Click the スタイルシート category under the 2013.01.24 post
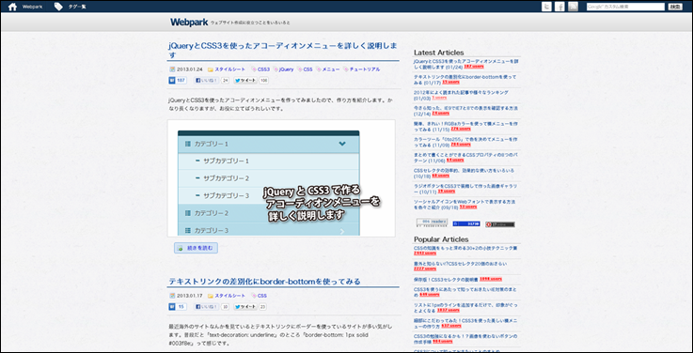 (x=229, y=69)
